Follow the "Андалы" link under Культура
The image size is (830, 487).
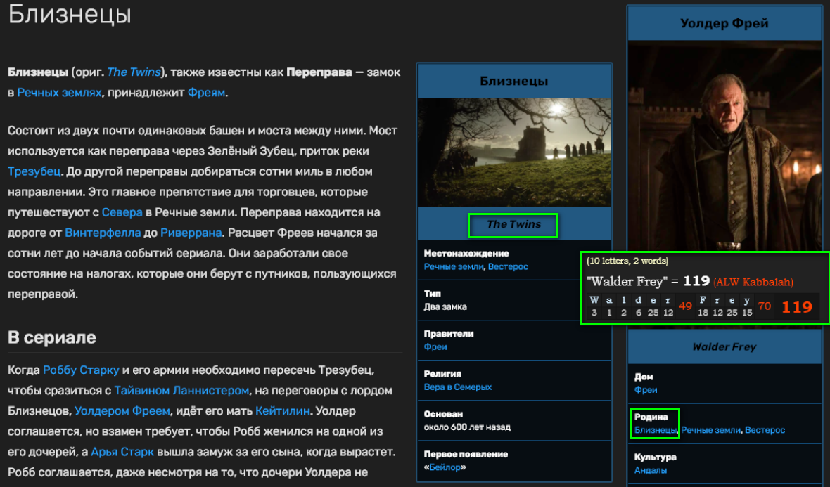click(x=651, y=470)
